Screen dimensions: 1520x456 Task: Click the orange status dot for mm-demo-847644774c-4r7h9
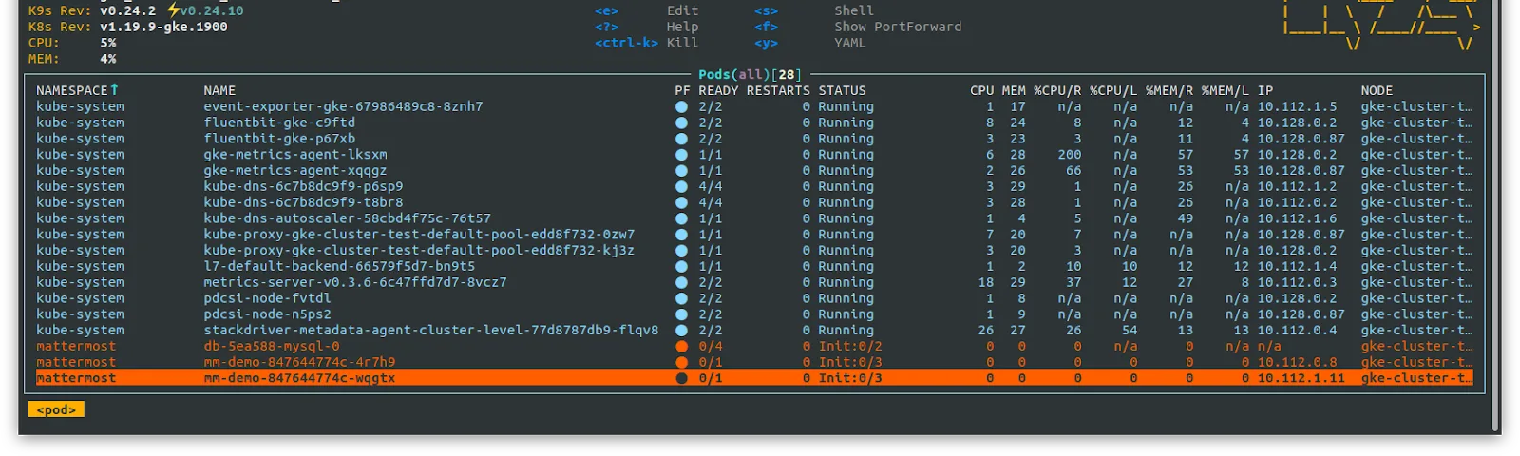tap(681, 363)
